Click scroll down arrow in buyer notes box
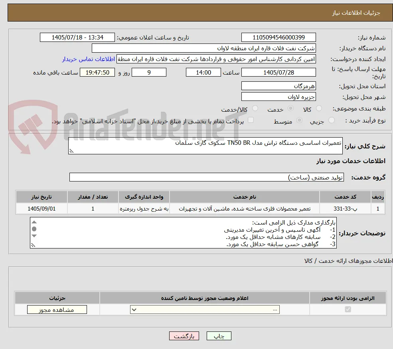393x349 pixels. tap(34, 236)
